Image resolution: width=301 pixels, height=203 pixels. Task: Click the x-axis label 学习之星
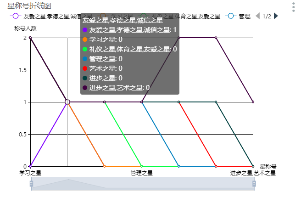pyautogui.click(x=30, y=173)
